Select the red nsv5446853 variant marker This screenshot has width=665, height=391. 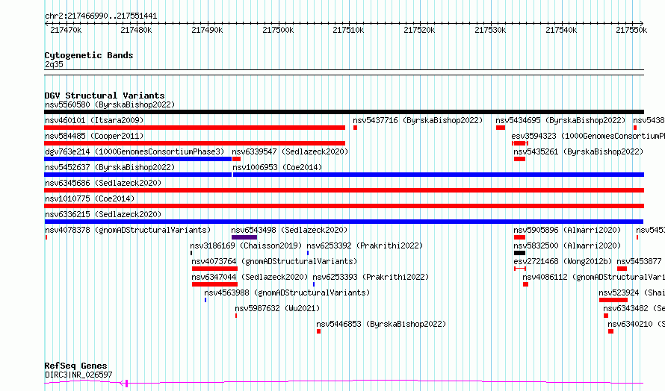tap(318, 331)
